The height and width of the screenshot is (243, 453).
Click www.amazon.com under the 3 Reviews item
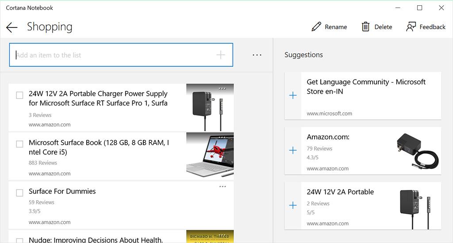(50, 125)
